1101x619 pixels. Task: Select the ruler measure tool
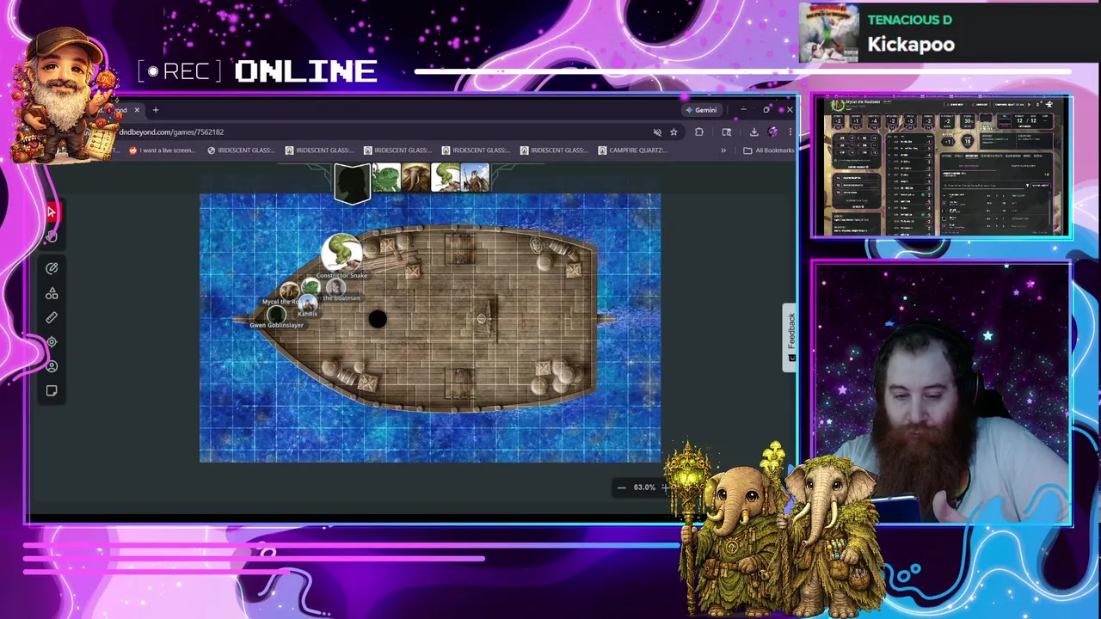pos(52,317)
